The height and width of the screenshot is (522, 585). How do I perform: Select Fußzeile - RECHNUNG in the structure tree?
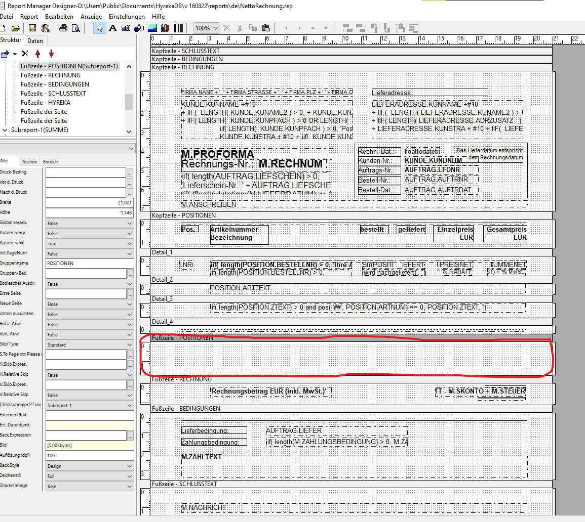point(51,75)
